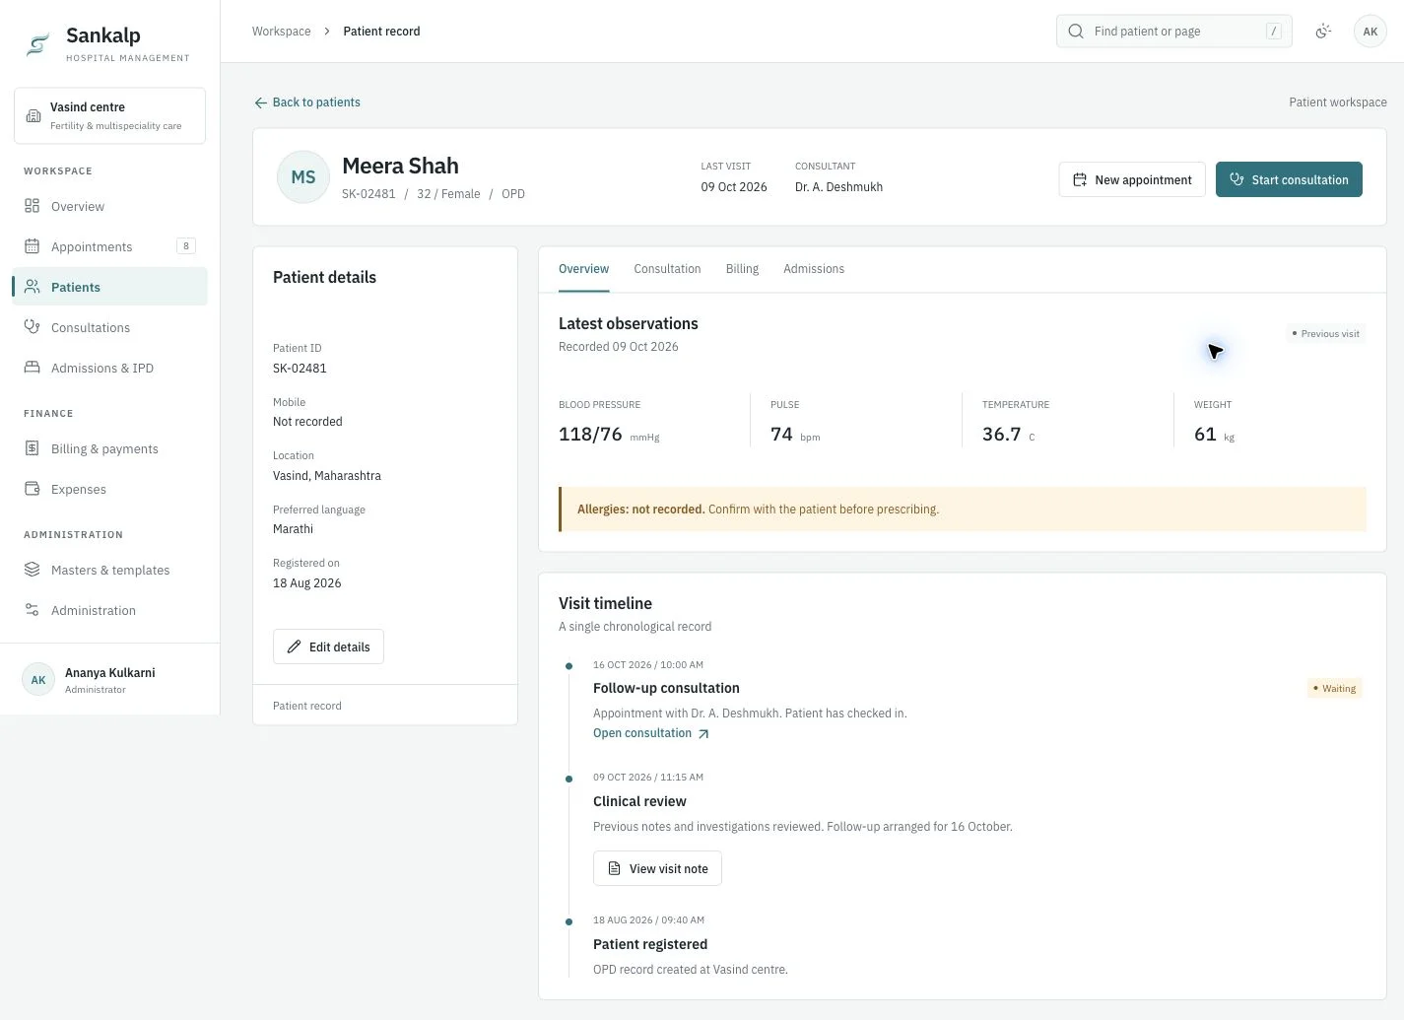Screen dimensions: 1404x1020
Task: Click the MS patient avatar
Action: (303, 177)
